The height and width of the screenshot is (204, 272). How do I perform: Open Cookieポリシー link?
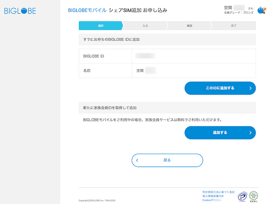click(212, 200)
